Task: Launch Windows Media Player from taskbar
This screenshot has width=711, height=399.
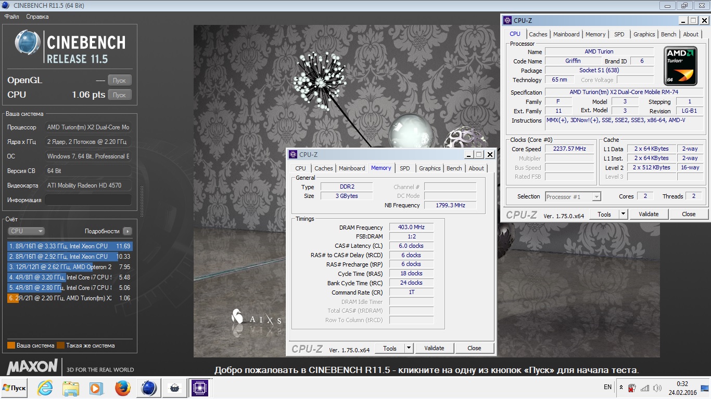Action: pyautogui.click(x=96, y=388)
